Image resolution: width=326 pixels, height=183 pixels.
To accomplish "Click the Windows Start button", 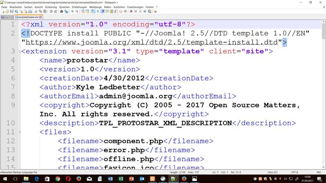I will pos(4,179).
